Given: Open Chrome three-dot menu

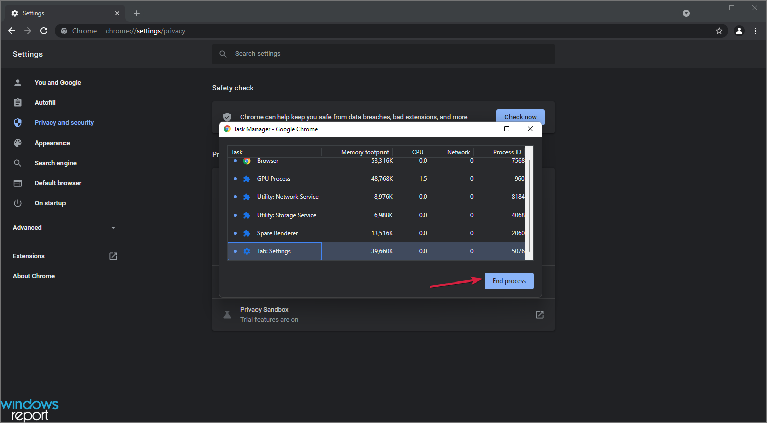Looking at the screenshot, I should click(755, 31).
